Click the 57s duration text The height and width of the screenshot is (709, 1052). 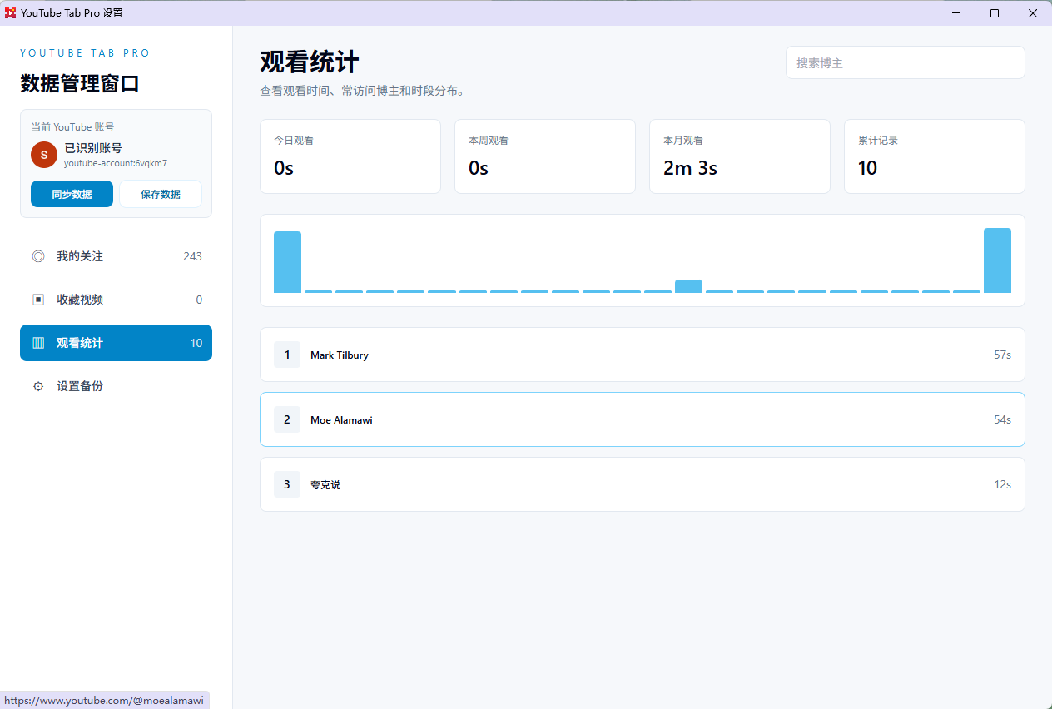[1002, 354]
